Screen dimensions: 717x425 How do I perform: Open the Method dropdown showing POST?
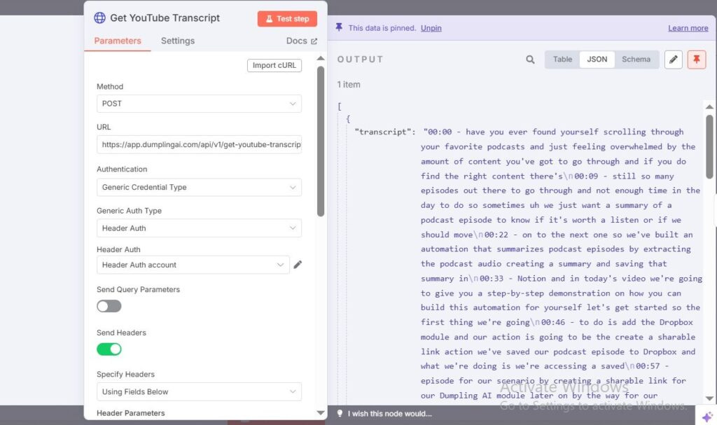point(199,104)
